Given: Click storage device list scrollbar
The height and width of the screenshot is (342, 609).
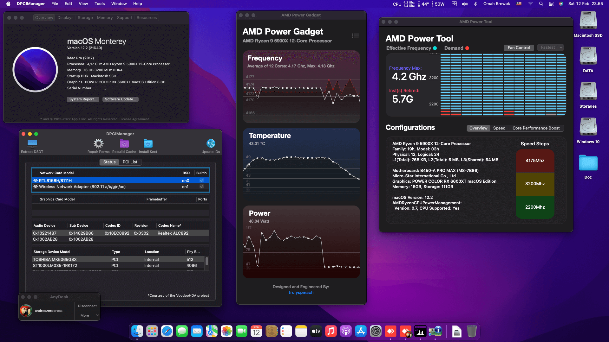Looking at the screenshot, I should (207, 261).
